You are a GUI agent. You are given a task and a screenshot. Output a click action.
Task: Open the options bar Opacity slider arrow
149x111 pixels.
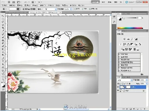(x=71, y=9)
